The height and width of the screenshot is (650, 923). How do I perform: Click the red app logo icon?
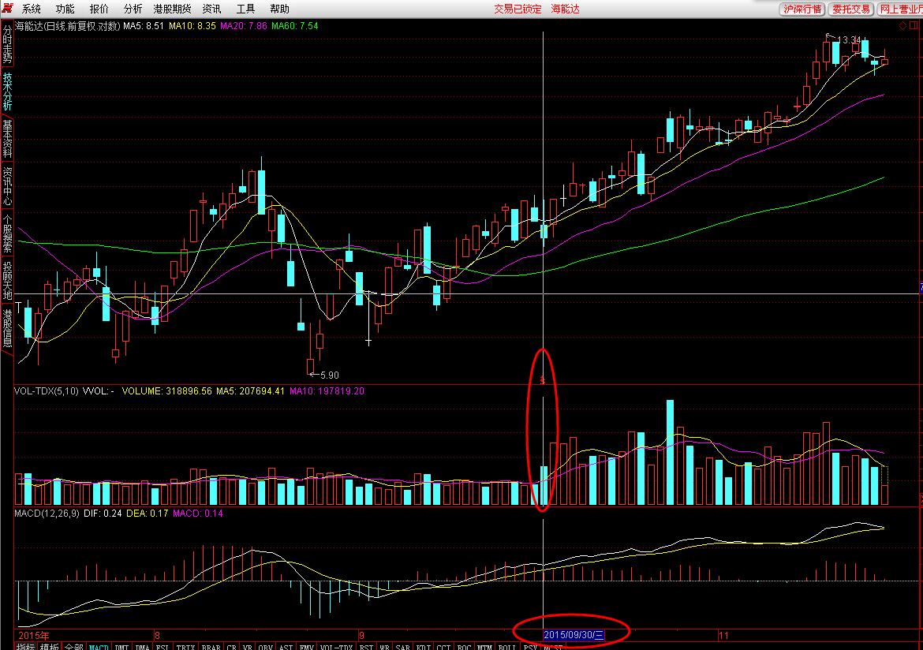(x=8, y=9)
